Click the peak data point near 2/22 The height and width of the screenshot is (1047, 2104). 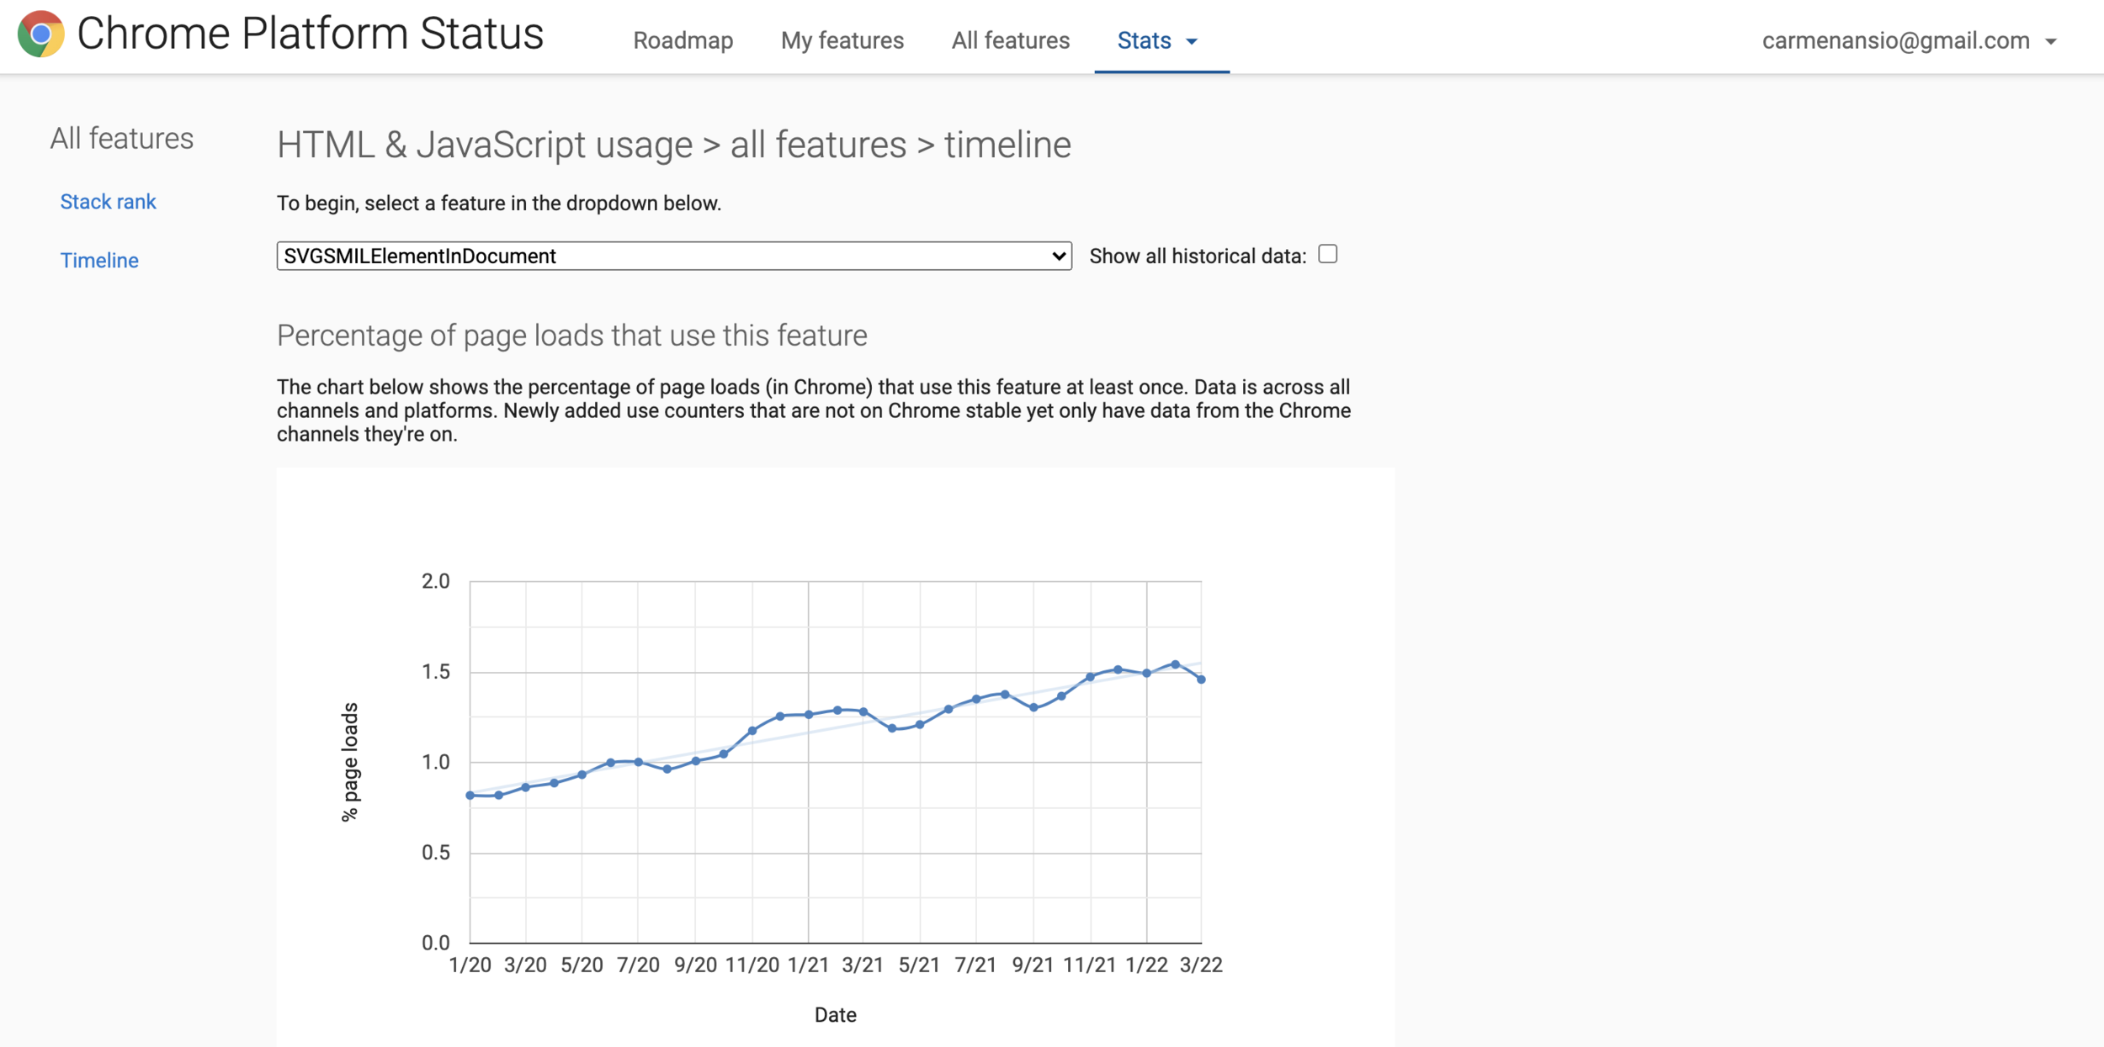(1175, 664)
